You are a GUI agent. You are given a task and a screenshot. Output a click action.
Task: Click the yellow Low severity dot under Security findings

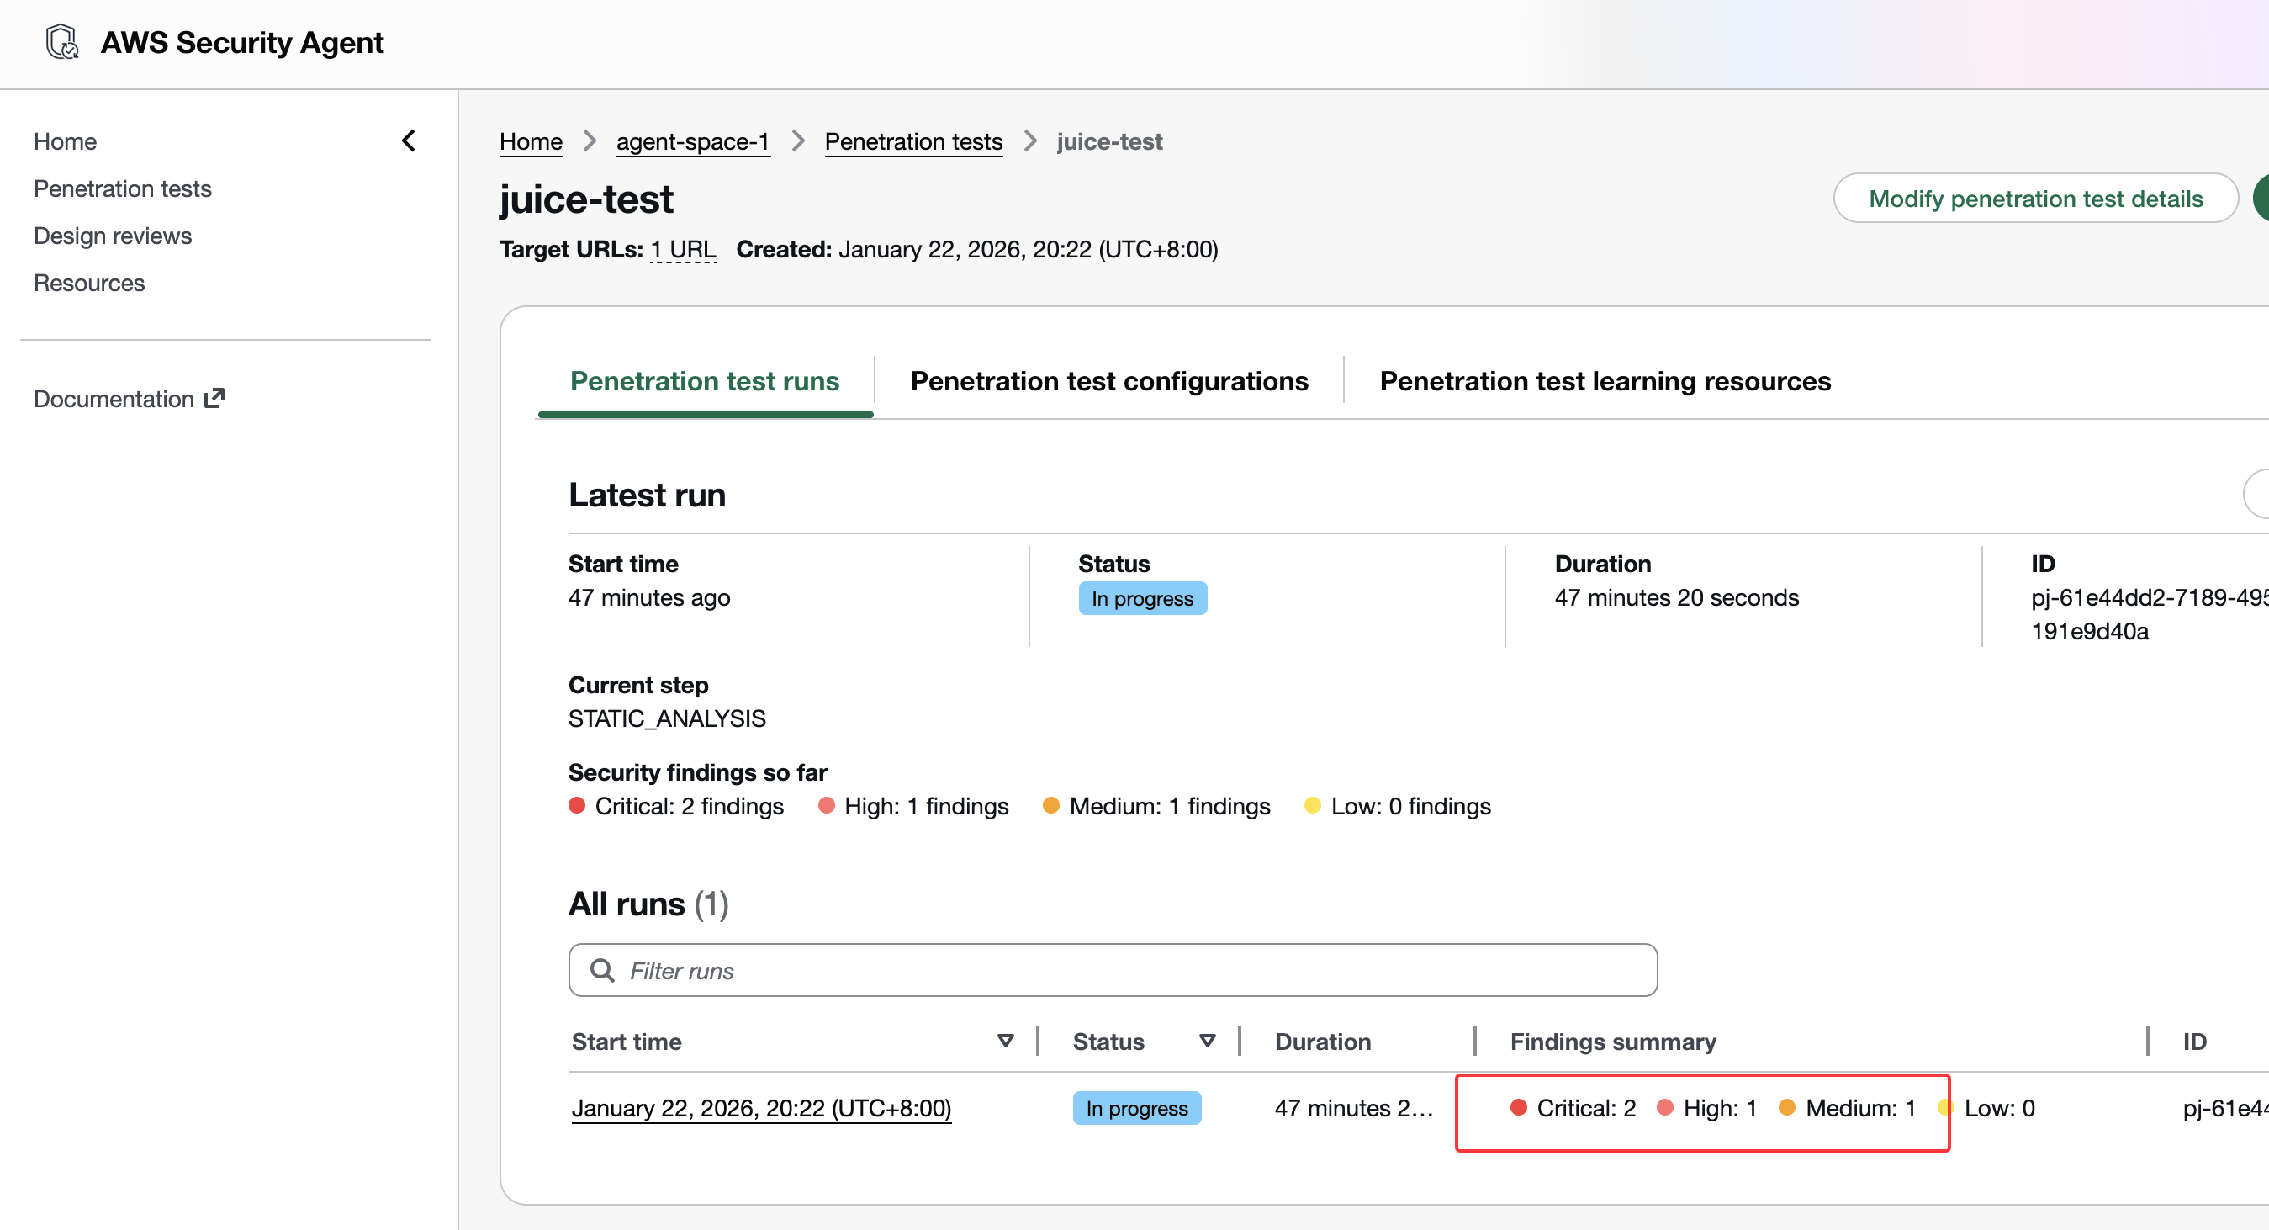[1313, 805]
